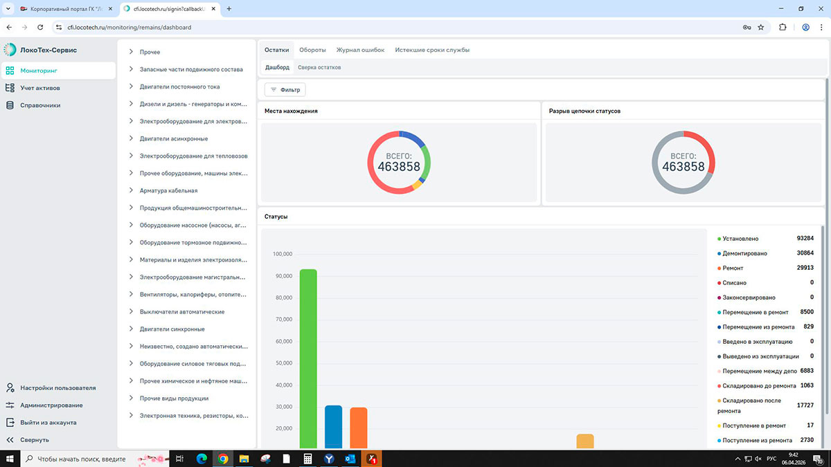Open the Calculator from the Windows taskbar
Viewport: 831px width, 467px height.
307,458
